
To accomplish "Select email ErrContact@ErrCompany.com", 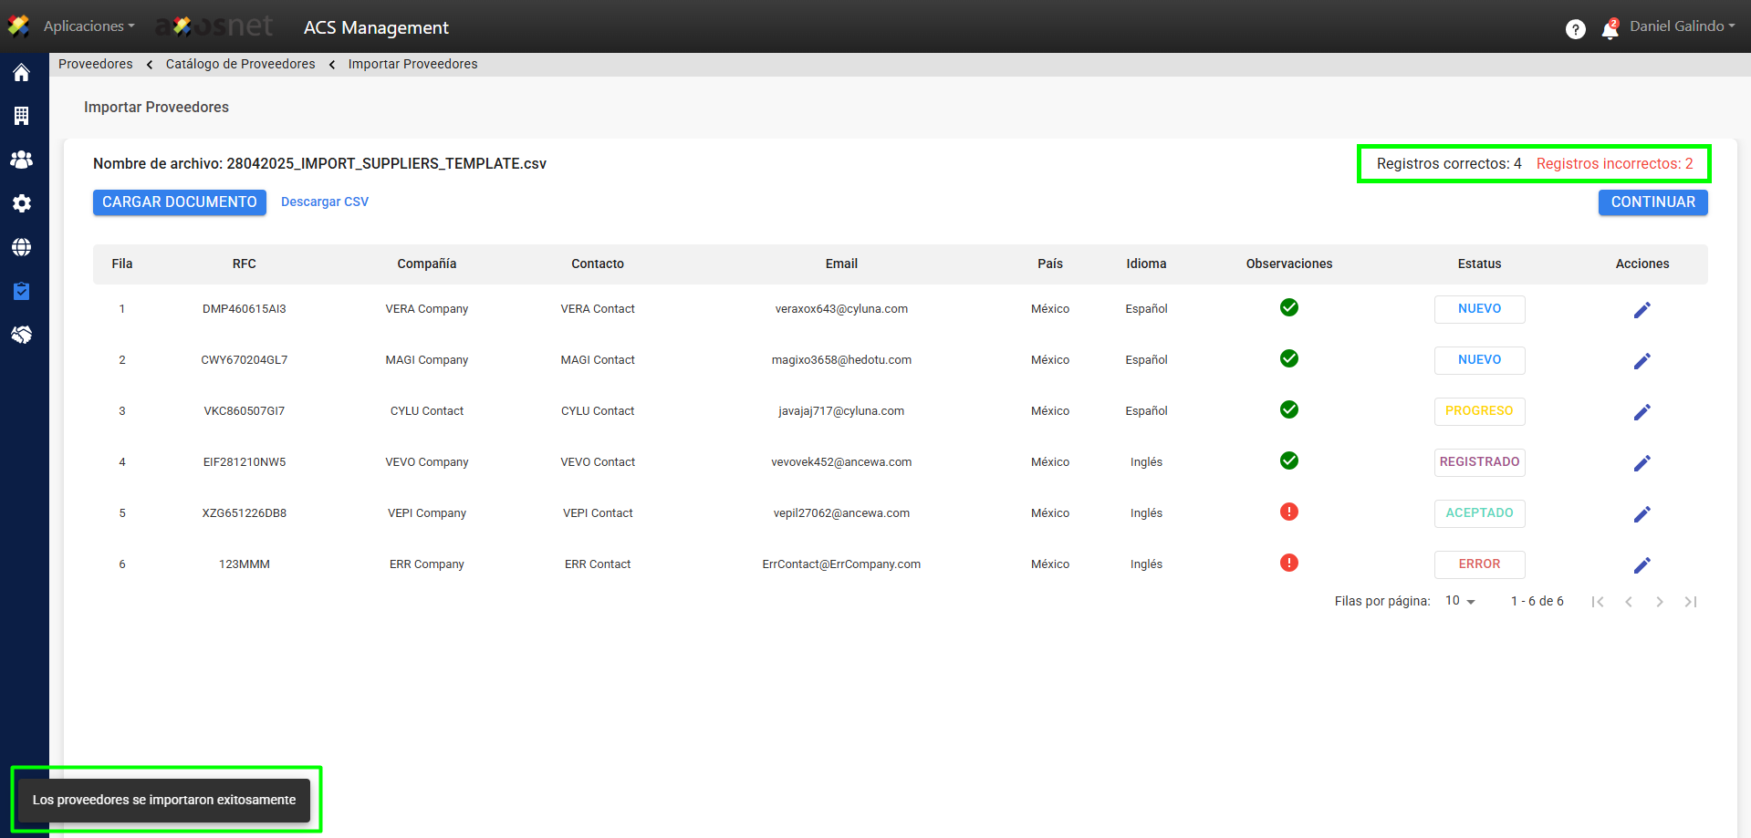I will pyautogui.click(x=841, y=564).
